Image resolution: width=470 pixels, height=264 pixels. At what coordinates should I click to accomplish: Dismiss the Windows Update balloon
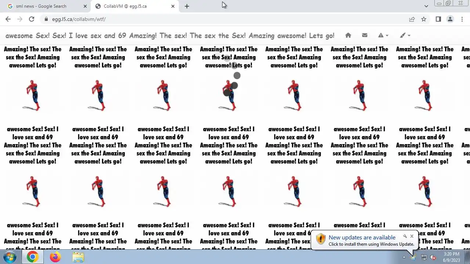412,236
